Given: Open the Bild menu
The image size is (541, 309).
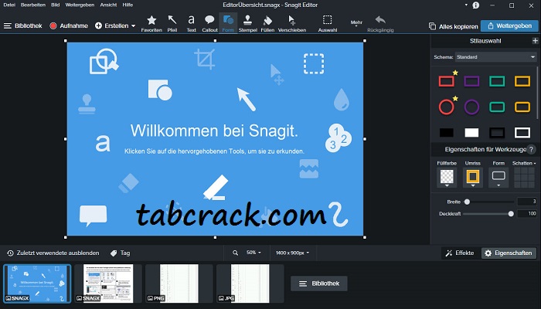Looking at the screenshot, I should [x=55, y=5].
